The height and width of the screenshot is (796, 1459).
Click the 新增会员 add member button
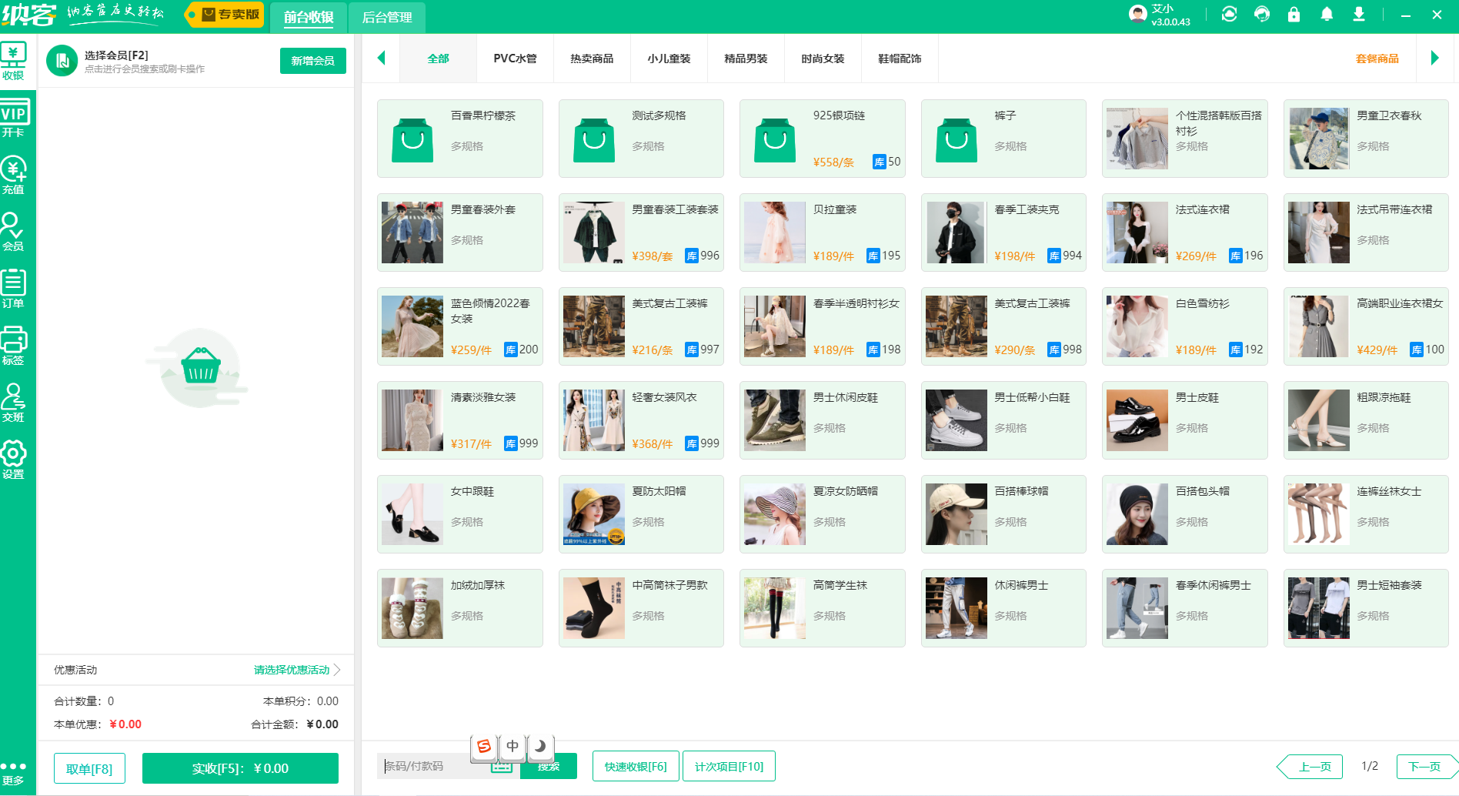pos(312,60)
